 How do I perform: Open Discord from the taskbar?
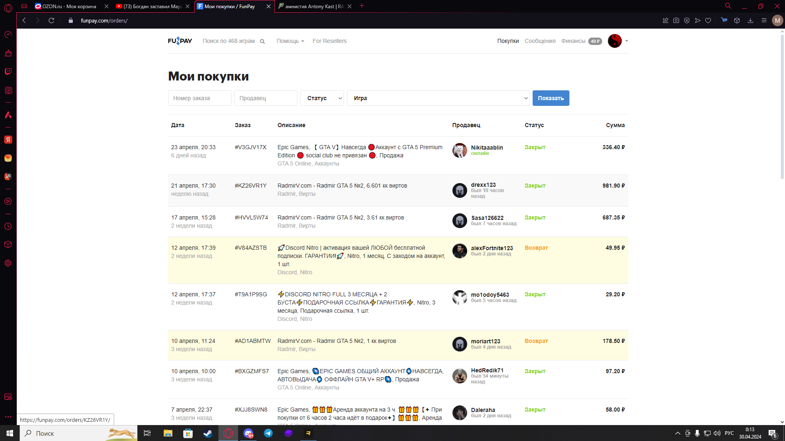[248, 433]
